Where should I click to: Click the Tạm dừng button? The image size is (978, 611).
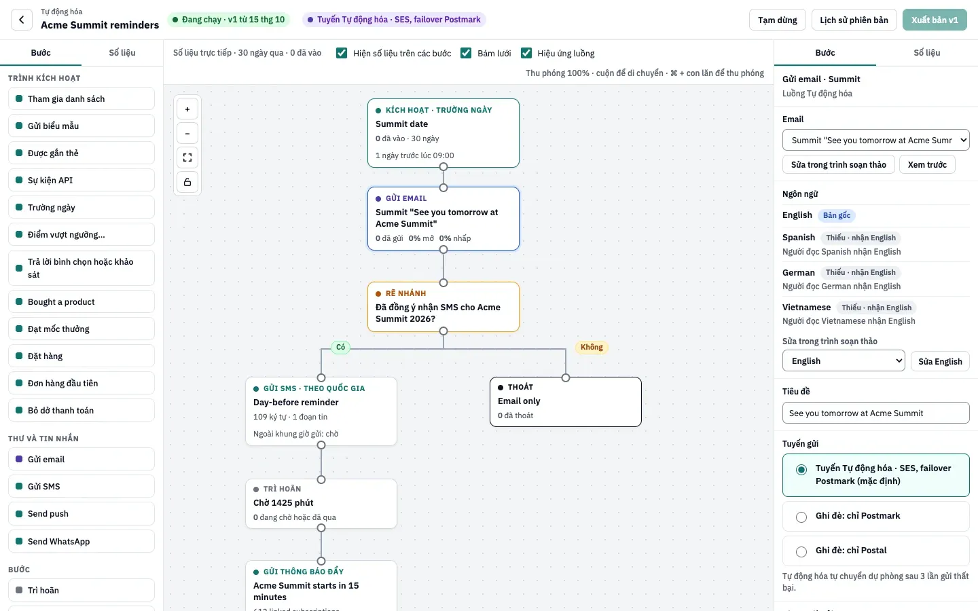(778, 20)
